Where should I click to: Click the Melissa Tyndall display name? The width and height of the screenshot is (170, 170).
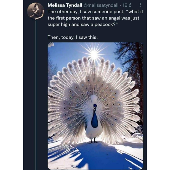coord(65,5)
